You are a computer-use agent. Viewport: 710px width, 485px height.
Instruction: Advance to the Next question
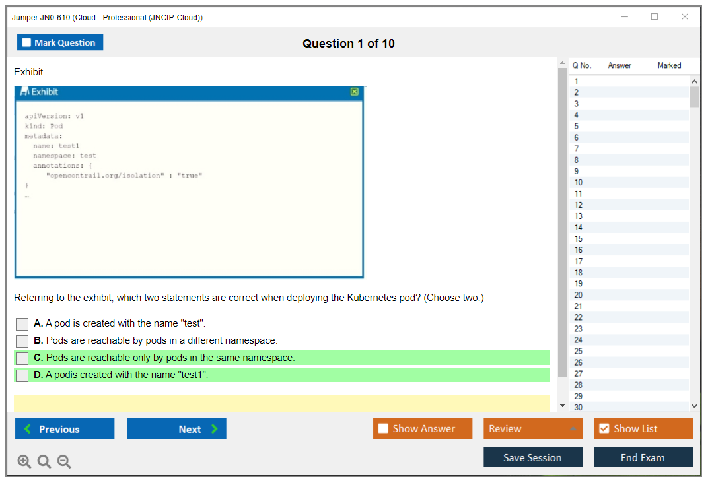tap(176, 429)
